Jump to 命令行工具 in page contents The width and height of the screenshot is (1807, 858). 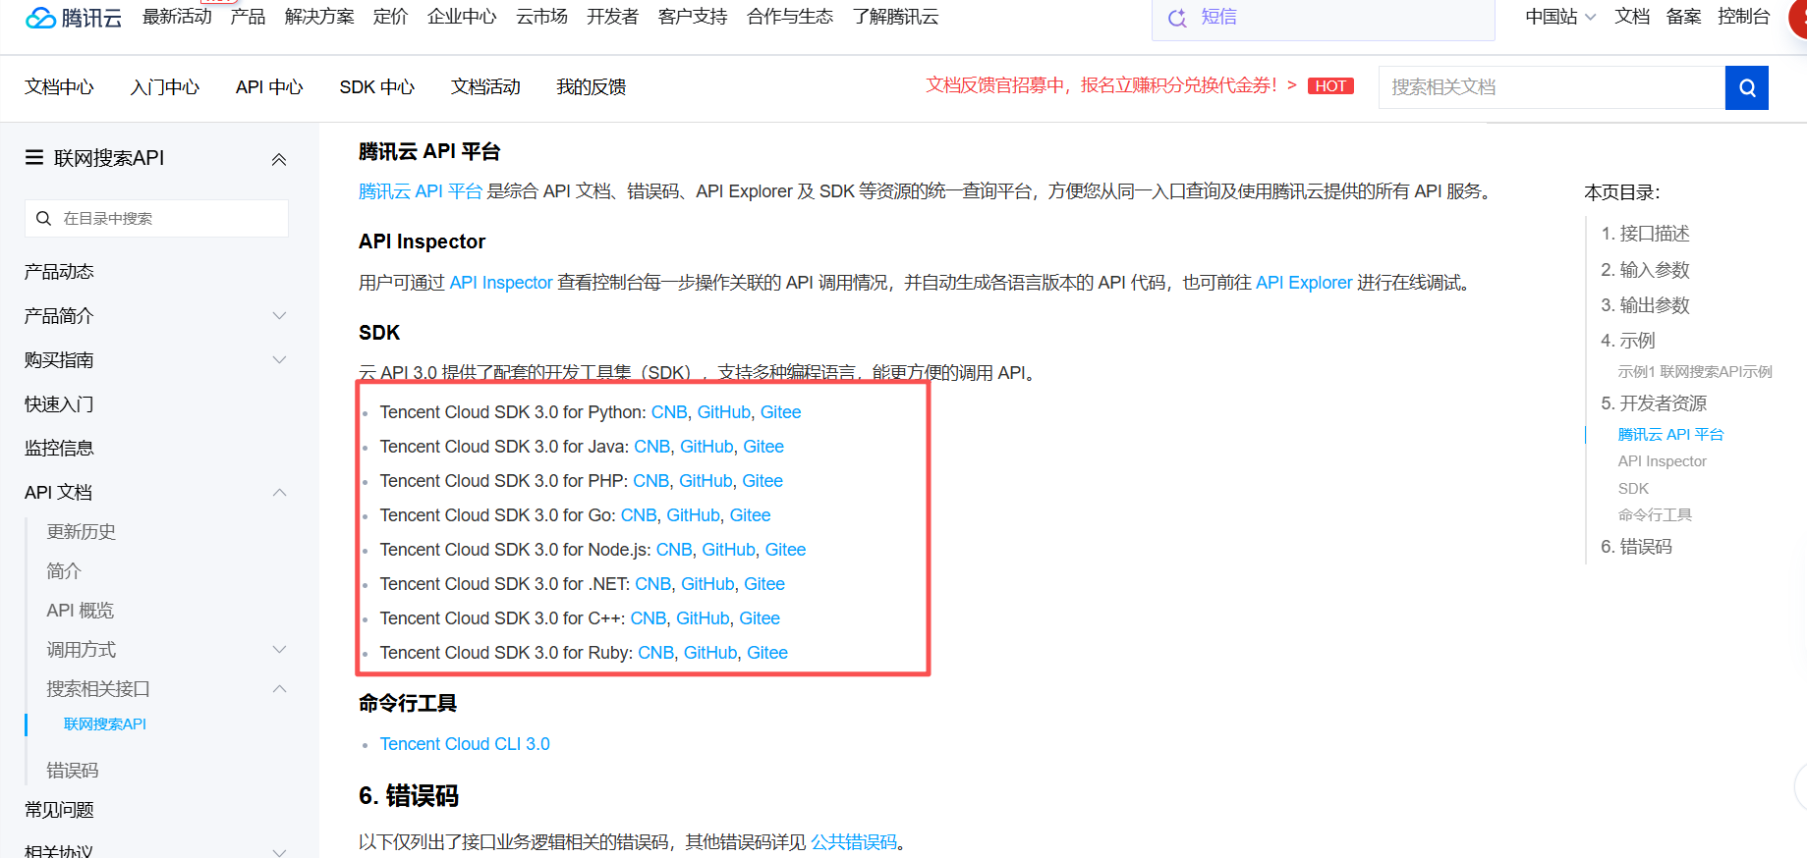(1655, 515)
